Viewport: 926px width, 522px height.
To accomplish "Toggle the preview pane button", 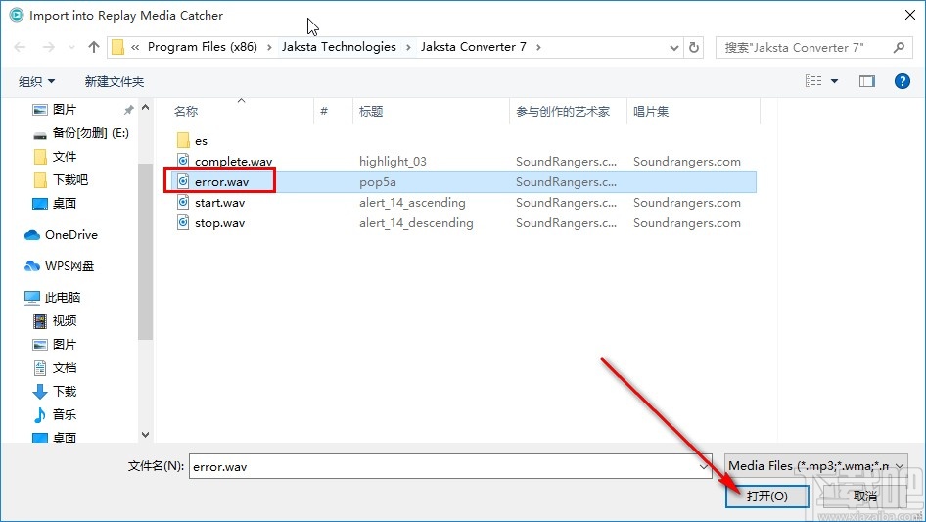I will click(x=867, y=81).
